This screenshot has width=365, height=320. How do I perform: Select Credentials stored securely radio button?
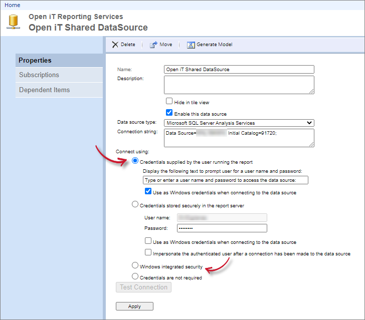[135, 204]
